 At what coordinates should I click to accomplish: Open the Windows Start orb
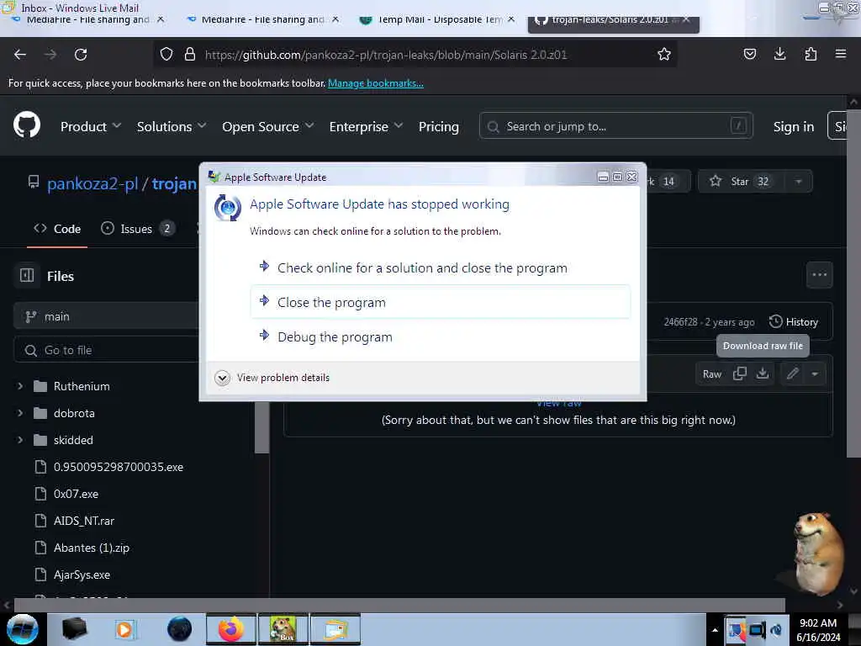point(23,629)
